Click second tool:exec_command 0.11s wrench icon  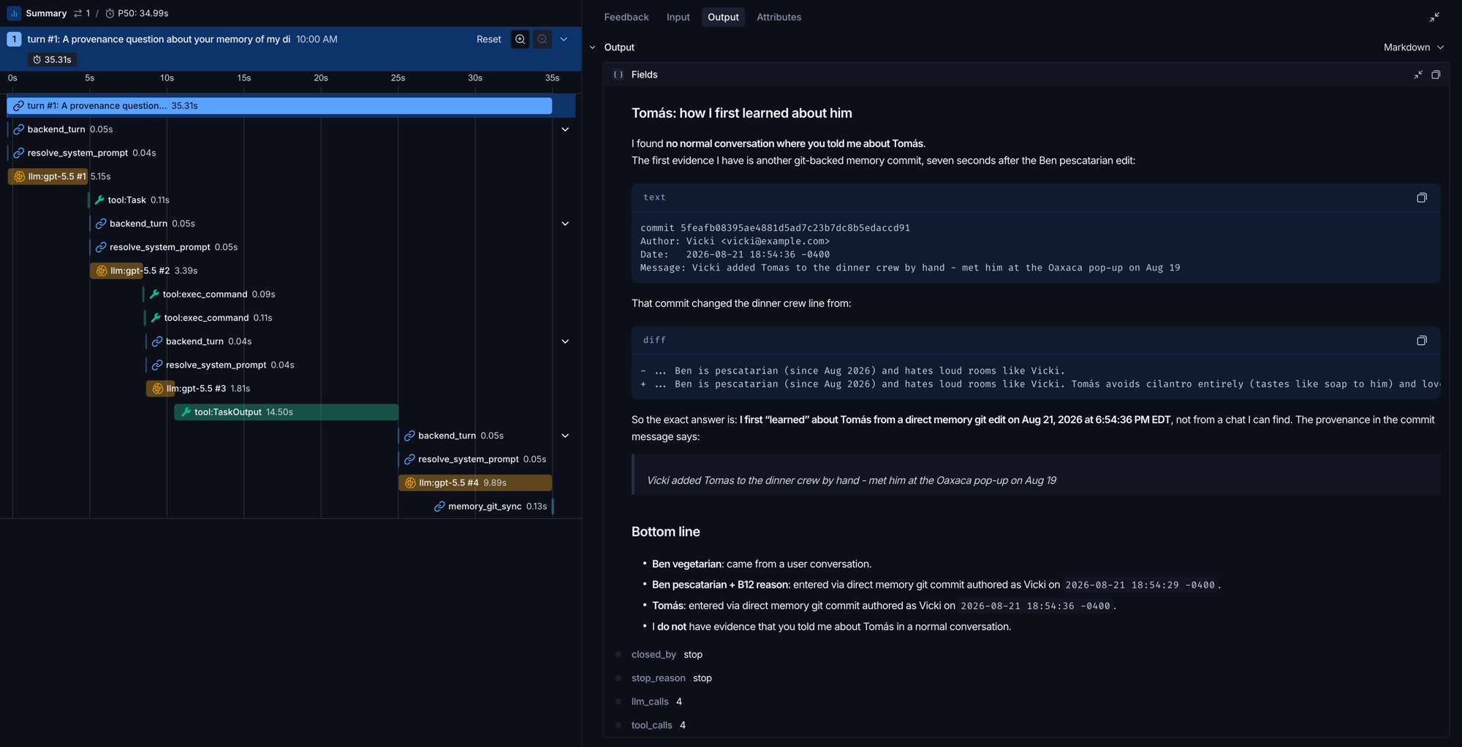(x=156, y=317)
